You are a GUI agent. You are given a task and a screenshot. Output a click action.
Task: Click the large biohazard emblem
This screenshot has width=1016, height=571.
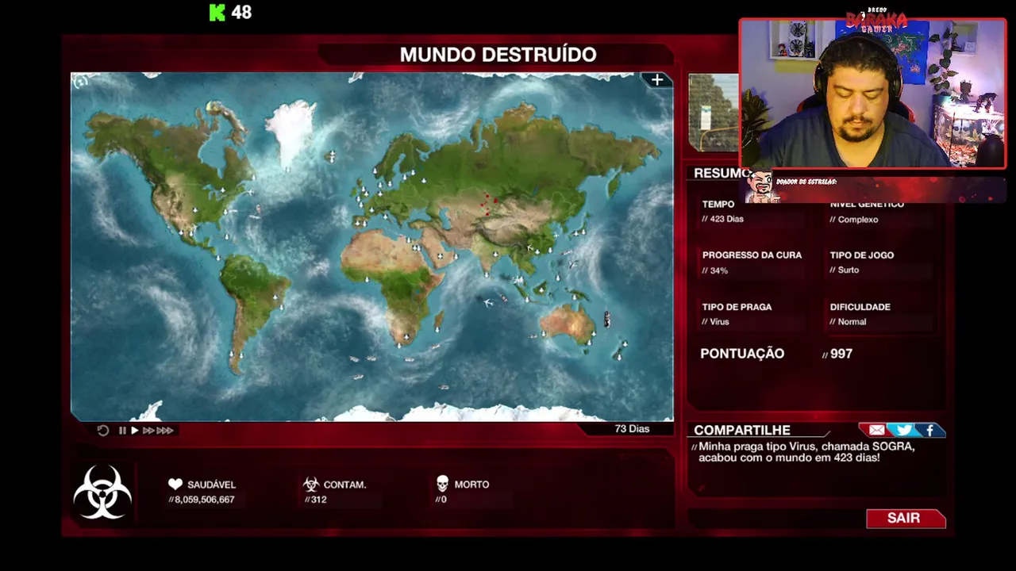coord(102,492)
